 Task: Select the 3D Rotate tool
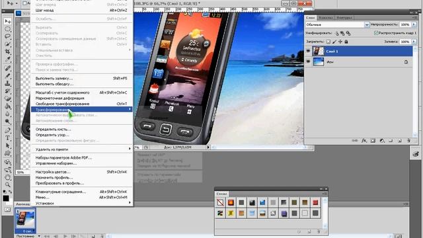tap(7, 162)
